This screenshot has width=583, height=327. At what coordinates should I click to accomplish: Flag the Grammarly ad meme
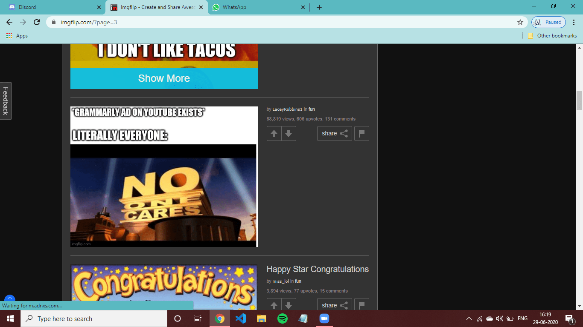coord(361,133)
